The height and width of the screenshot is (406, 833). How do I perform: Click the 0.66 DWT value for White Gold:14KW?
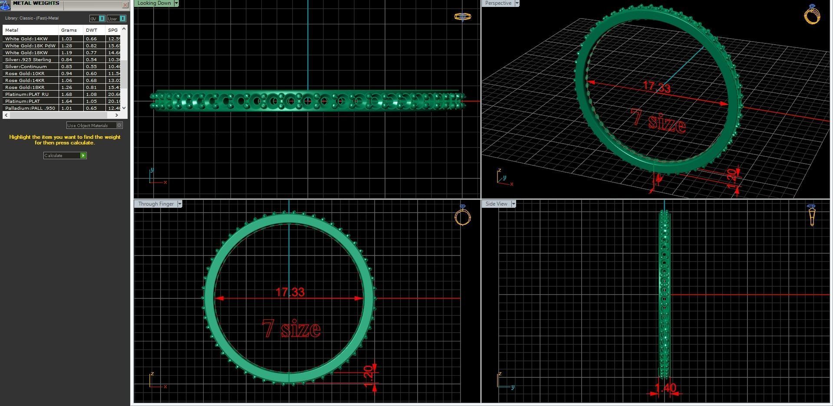pos(91,39)
